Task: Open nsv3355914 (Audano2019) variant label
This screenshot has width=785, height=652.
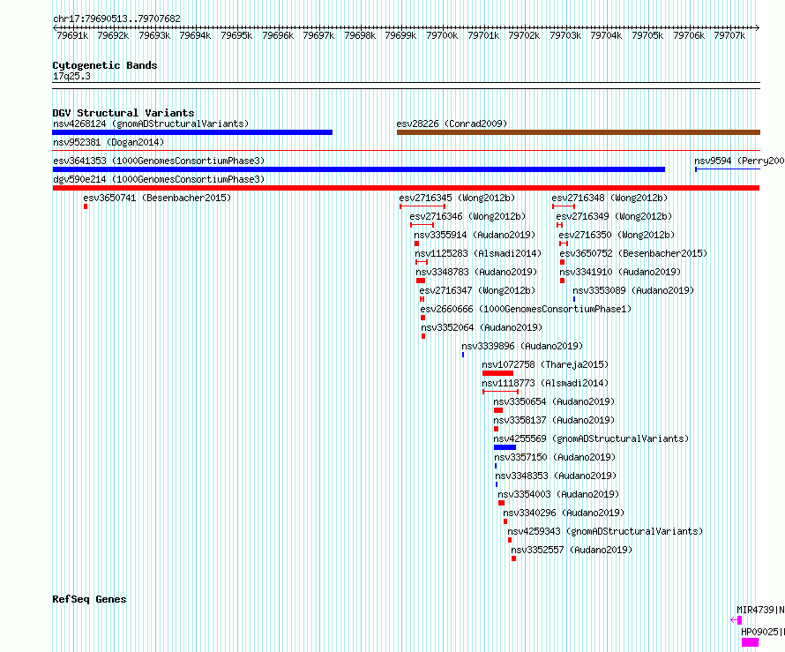Action: pyautogui.click(x=475, y=235)
